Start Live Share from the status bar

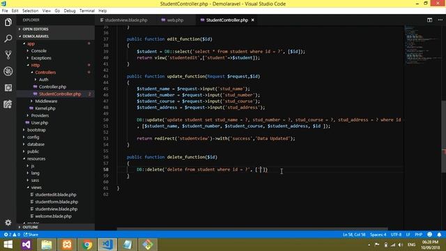tap(31, 234)
